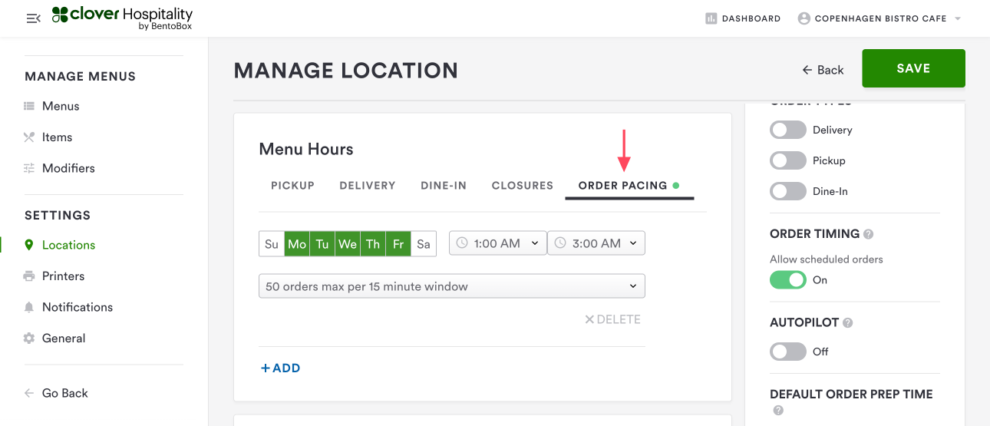This screenshot has height=426, width=990.
Task: Click the Default Order Prep Time help icon
Action: (778, 411)
